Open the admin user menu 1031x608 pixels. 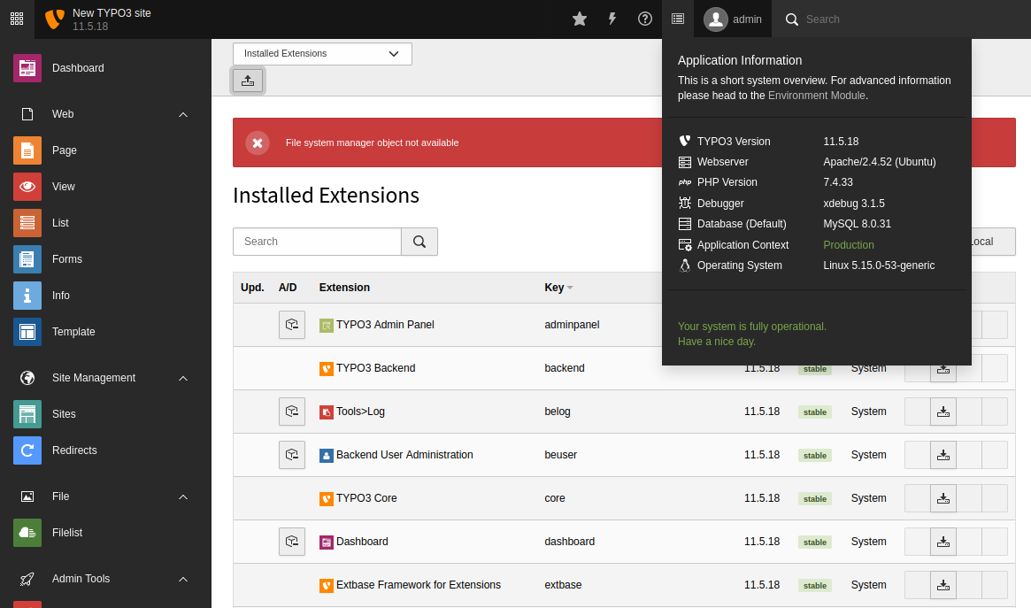[x=733, y=19]
